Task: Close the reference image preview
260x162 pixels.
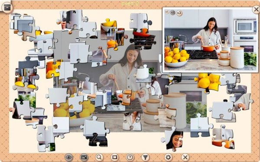Action: coord(256,9)
